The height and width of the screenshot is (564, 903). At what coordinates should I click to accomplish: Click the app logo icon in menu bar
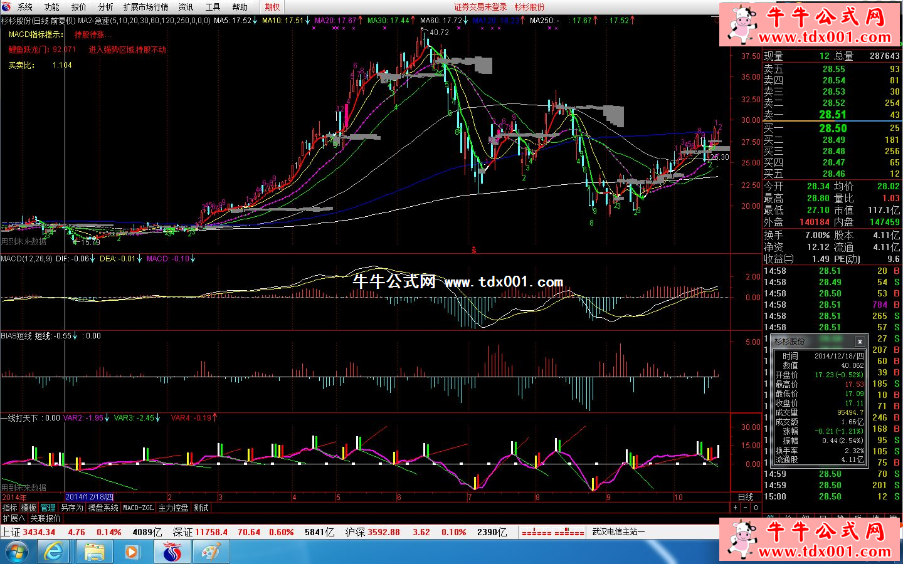(7, 7)
